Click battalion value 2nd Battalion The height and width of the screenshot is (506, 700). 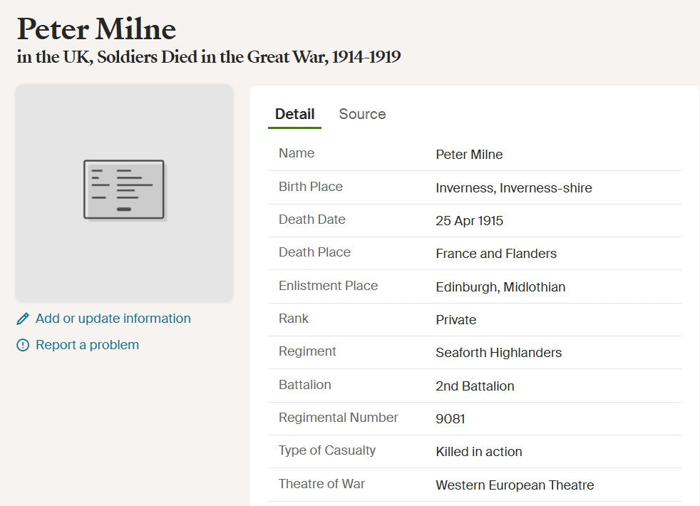point(475,386)
